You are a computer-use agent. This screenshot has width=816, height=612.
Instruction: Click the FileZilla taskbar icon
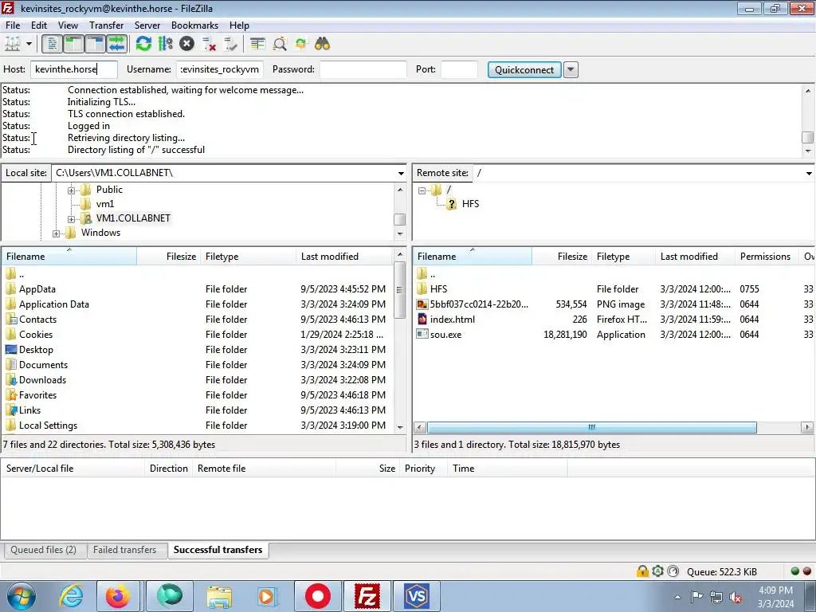pos(367,596)
